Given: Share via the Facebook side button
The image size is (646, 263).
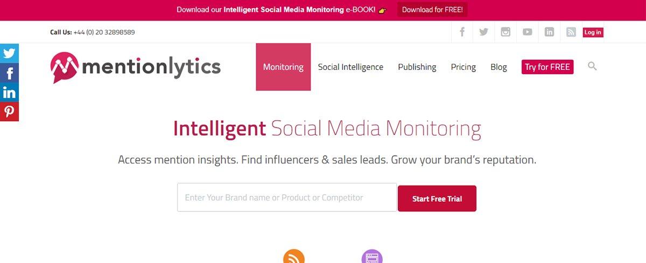Looking at the screenshot, I should point(9,73).
